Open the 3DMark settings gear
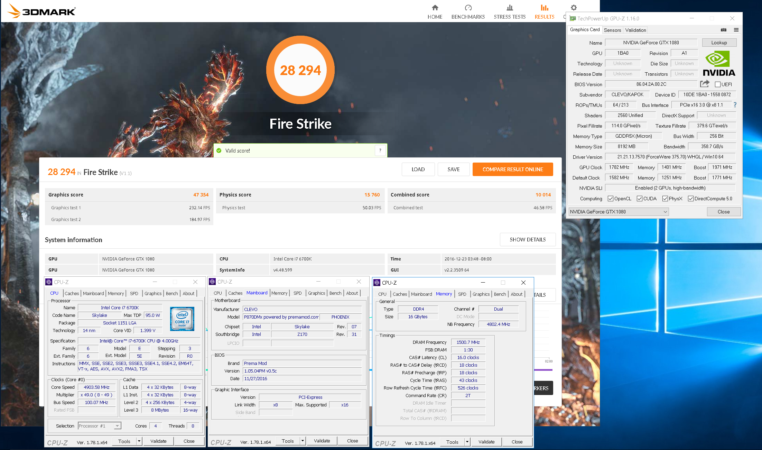Viewport: 762px width, 450px height. 574,8
